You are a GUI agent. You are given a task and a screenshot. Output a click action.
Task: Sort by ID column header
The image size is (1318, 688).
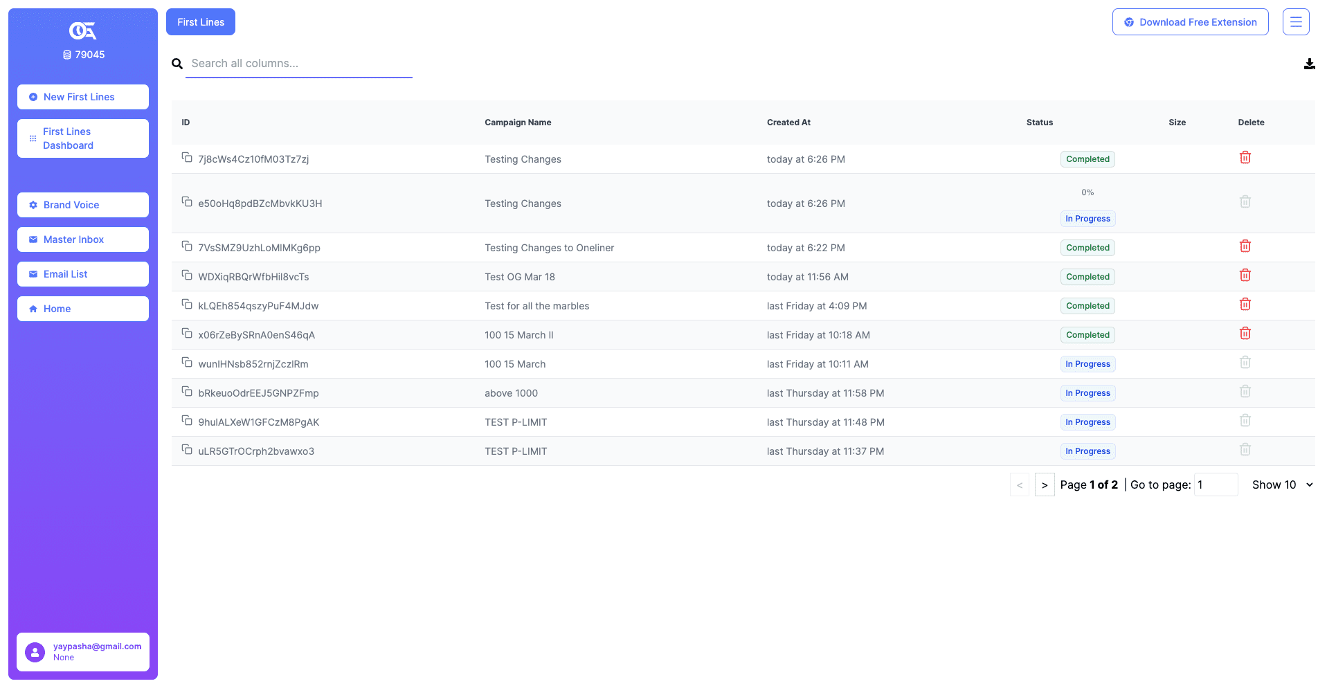(x=186, y=123)
